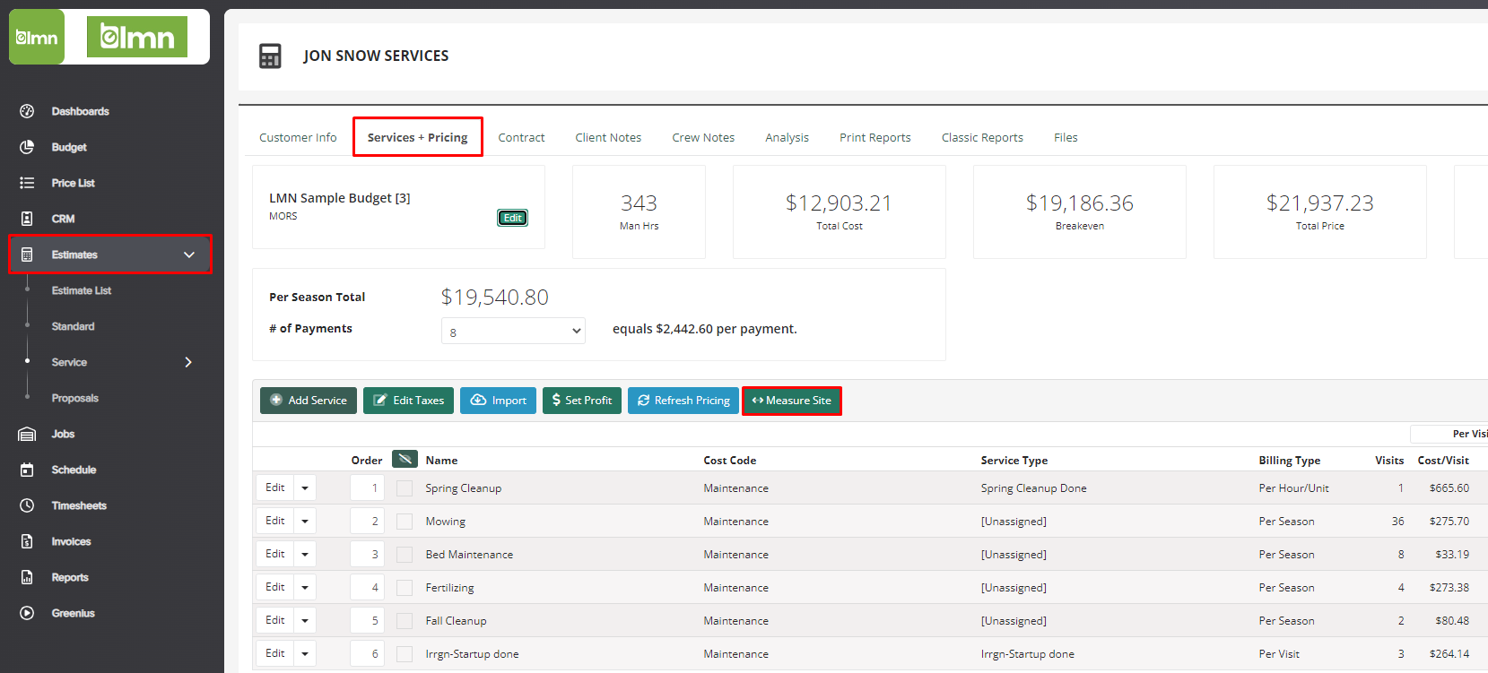The width and height of the screenshot is (1488, 673).
Task: Switch to the Crew Notes tab
Action: click(703, 137)
